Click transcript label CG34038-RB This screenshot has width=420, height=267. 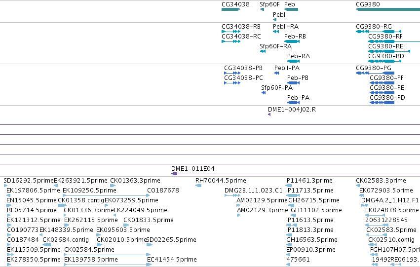241,27
